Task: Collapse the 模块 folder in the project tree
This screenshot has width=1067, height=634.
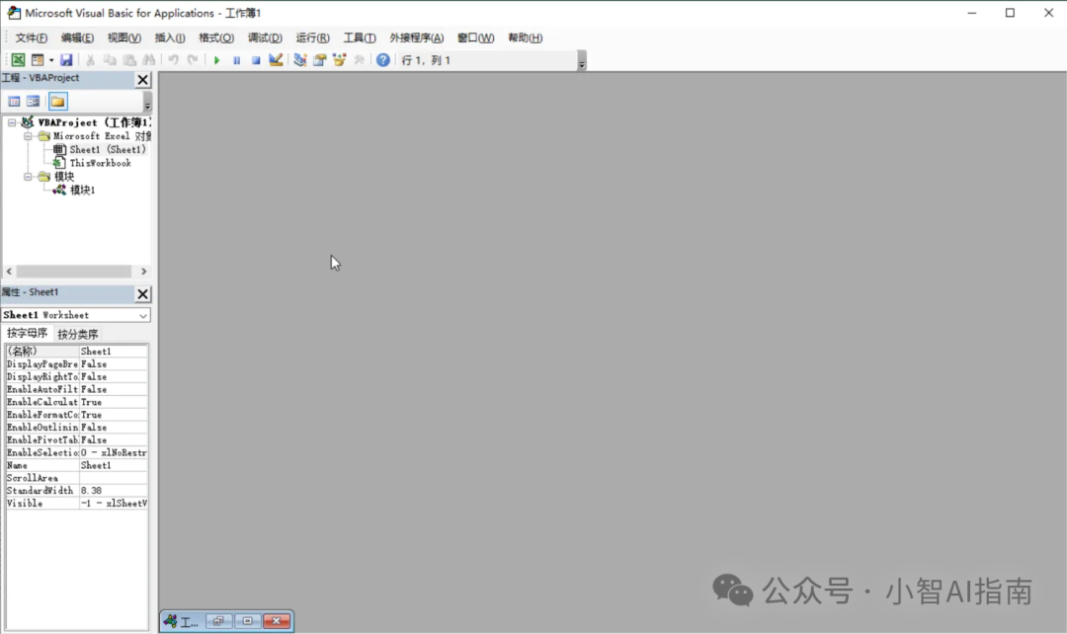Action: tap(29, 177)
